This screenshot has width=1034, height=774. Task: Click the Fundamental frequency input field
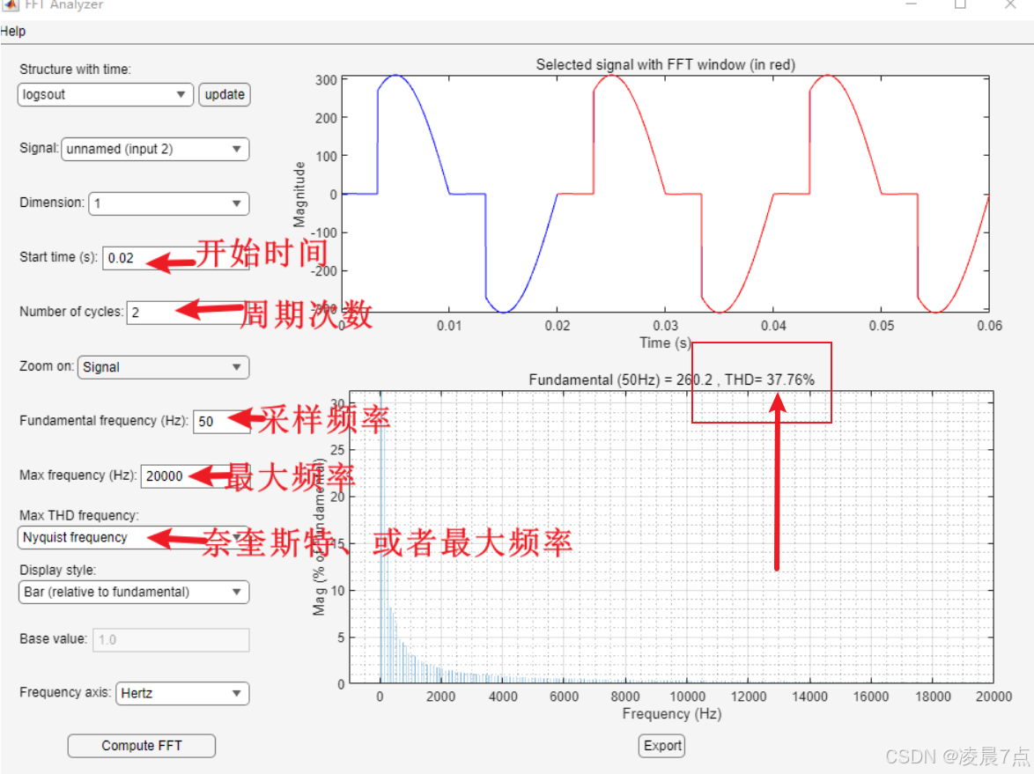click(221, 421)
